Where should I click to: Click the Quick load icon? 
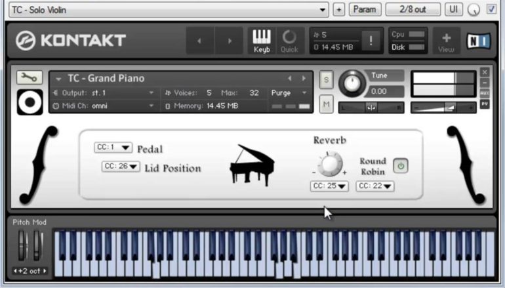(x=289, y=41)
